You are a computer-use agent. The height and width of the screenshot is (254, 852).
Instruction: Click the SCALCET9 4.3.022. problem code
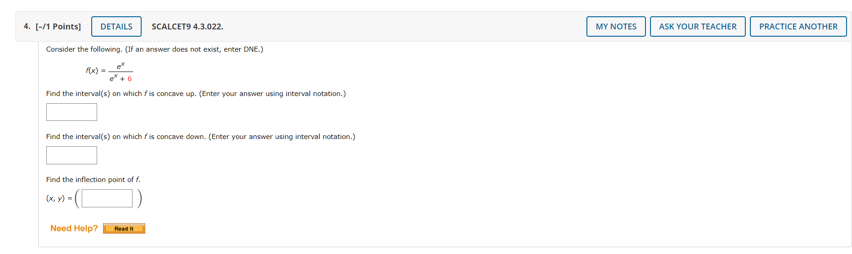pyautogui.click(x=187, y=26)
